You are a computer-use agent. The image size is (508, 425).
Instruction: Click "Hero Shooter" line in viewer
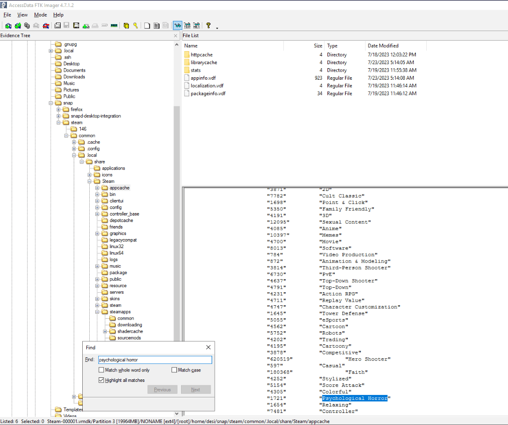click(x=368, y=359)
